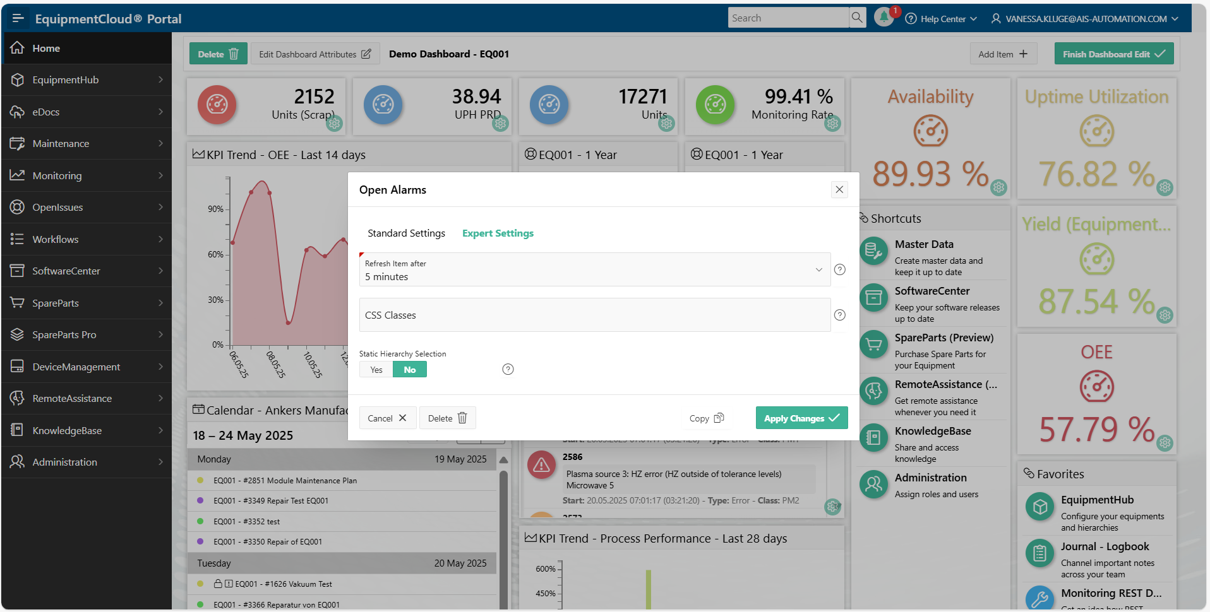This screenshot has height=612, width=1210.
Task: Select calendar entry #2851 Module Maintenance Plan
Action: [x=342, y=480]
